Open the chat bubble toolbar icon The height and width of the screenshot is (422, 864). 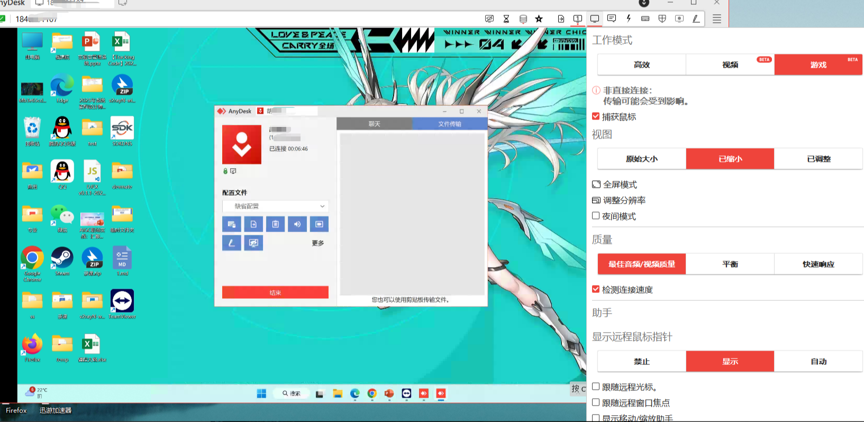coord(612,19)
